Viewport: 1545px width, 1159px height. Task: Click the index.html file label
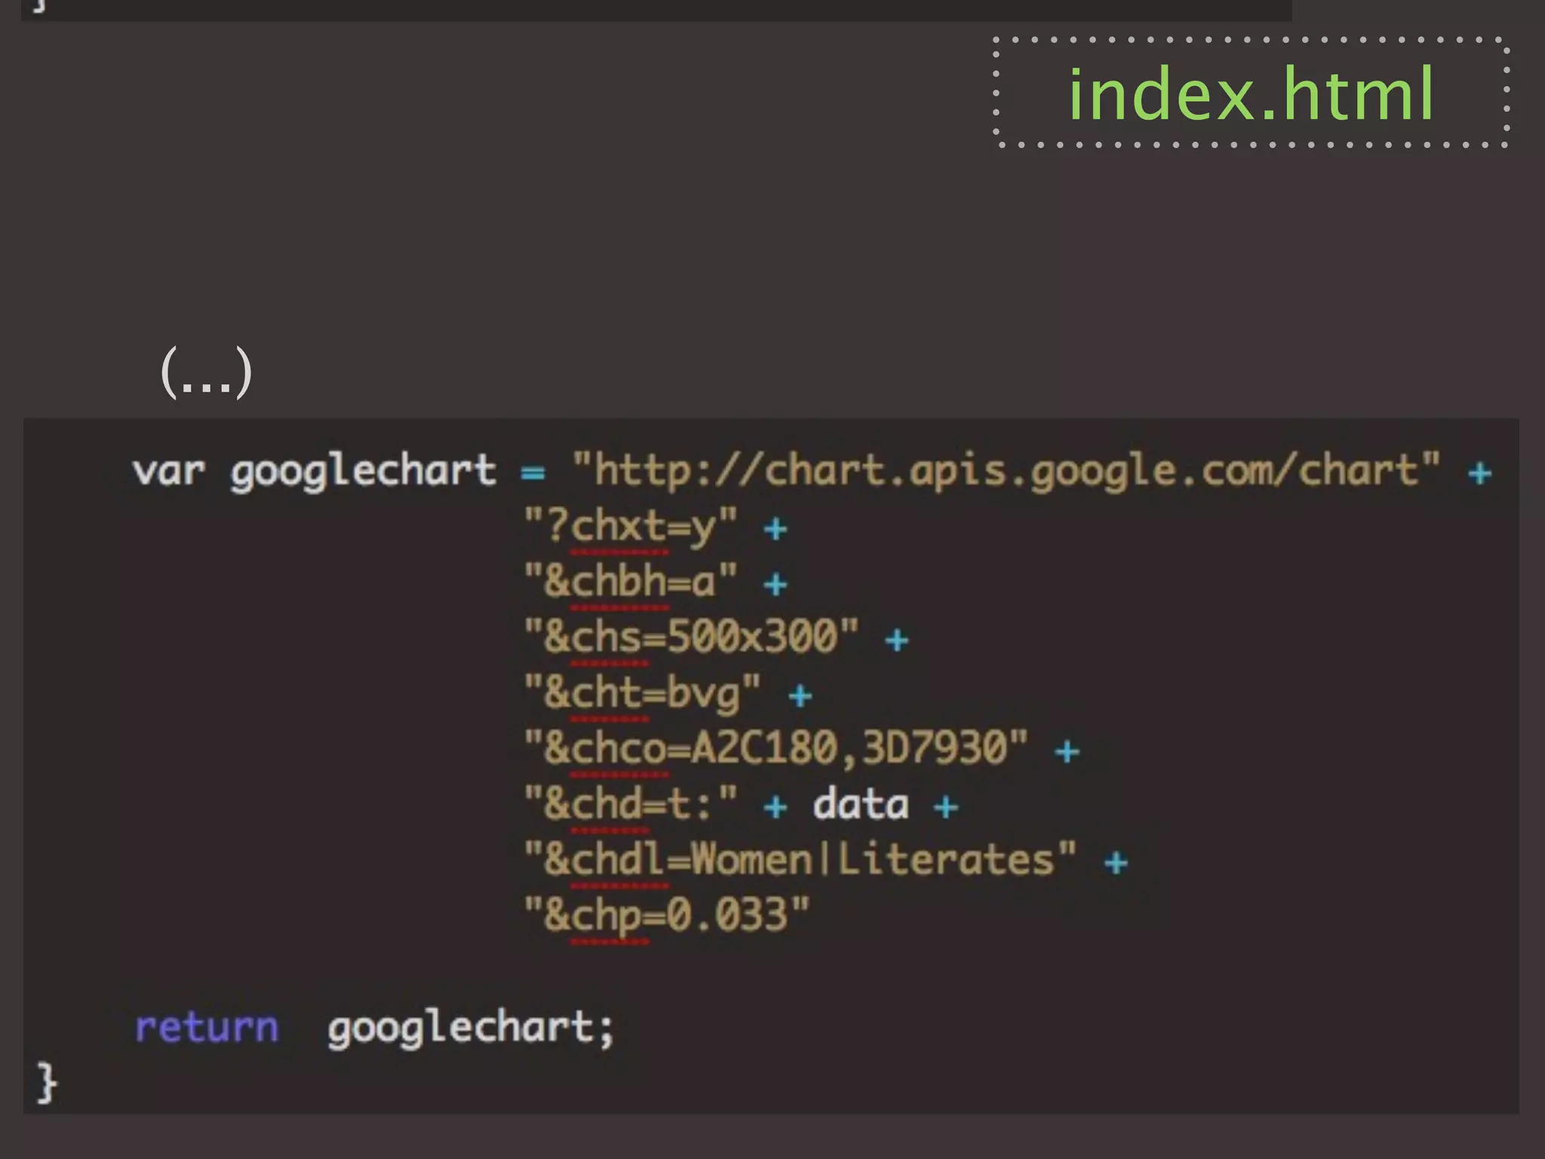point(1250,93)
